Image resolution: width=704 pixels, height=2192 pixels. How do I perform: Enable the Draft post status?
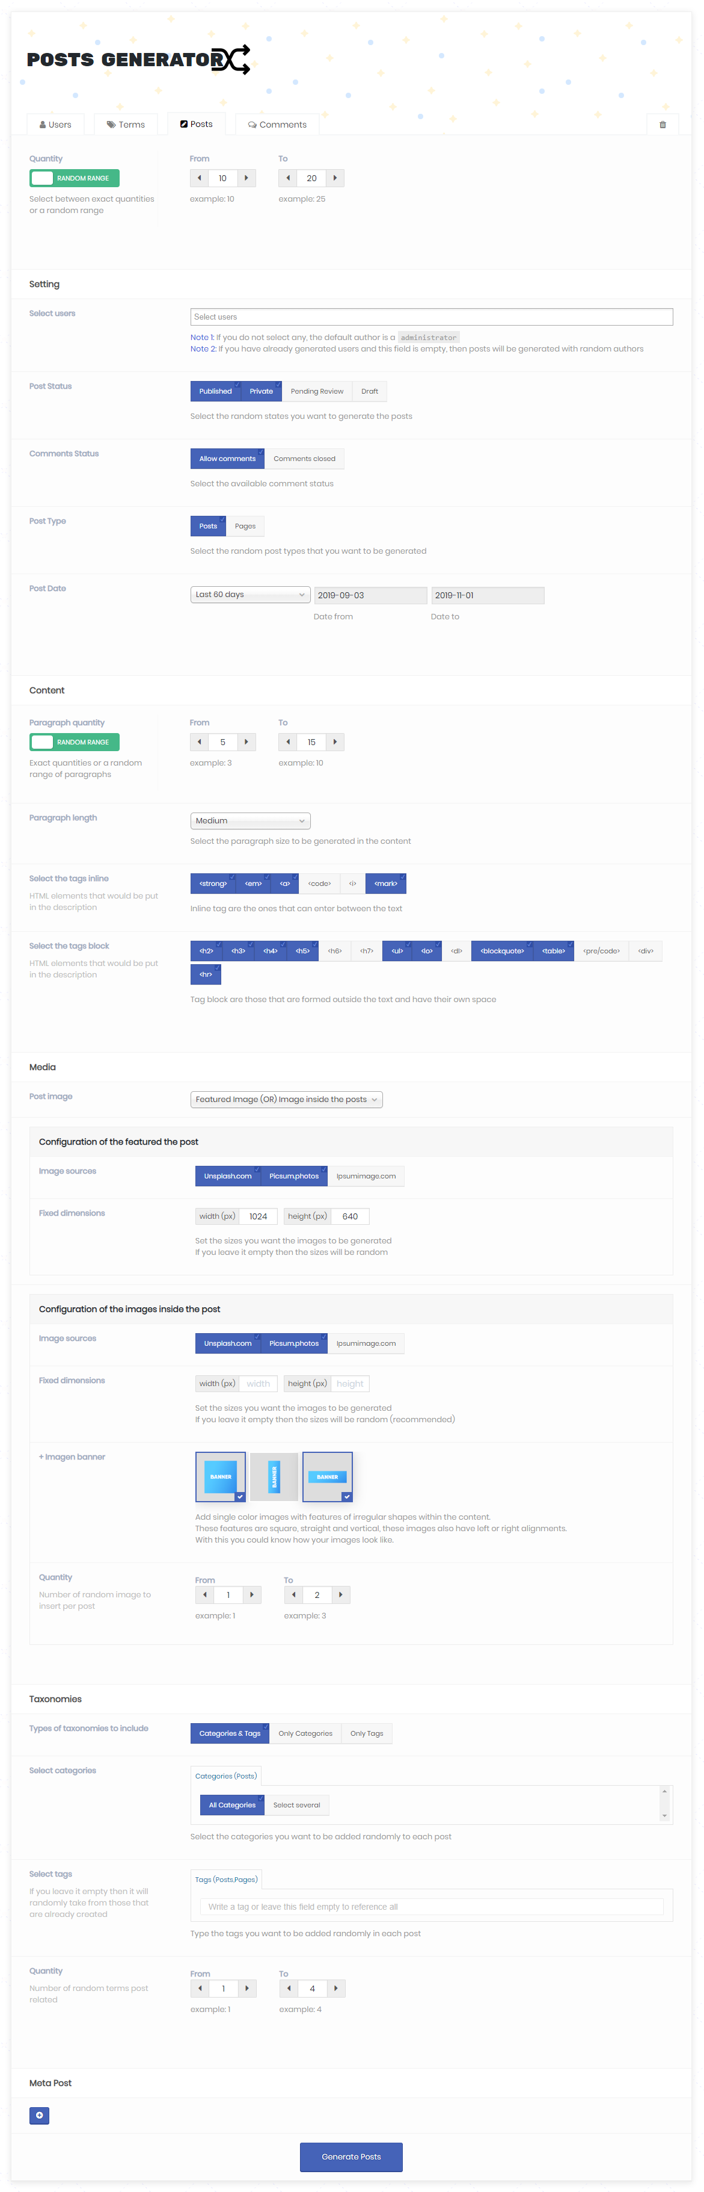tap(369, 391)
